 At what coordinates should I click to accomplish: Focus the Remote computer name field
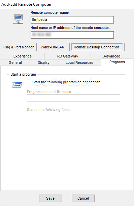coord(72,20)
